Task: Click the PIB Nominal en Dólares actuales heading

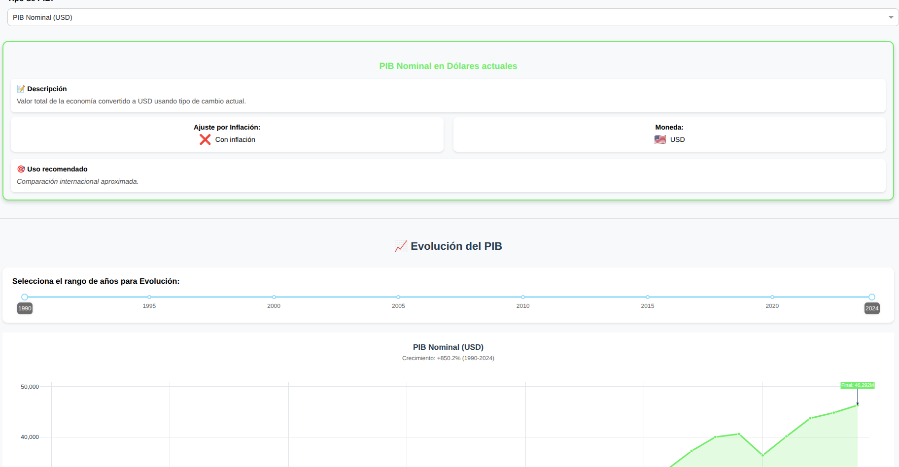Action: [x=448, y=66]
